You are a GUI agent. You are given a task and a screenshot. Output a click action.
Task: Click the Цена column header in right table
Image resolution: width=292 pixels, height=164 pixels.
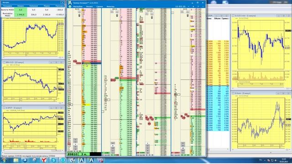pyautogui.click(x=209, y=19)
